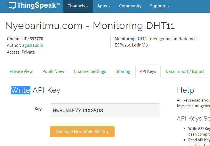This screenshot has height=146, width=210.
Task: Expand the Support dropdown menu
Action: click(159, 6)
